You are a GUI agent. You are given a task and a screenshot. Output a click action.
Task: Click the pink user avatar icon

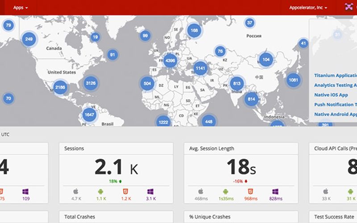(x=349, y=7)
